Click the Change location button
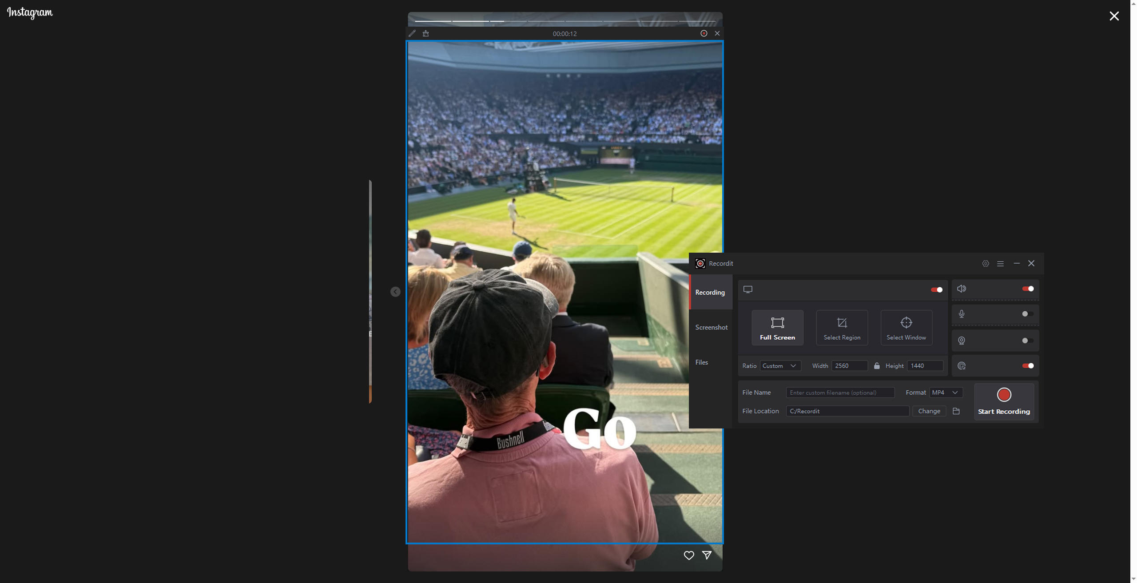The height and width of the screenshot is (583, 1137). click(x=929, y=411)
